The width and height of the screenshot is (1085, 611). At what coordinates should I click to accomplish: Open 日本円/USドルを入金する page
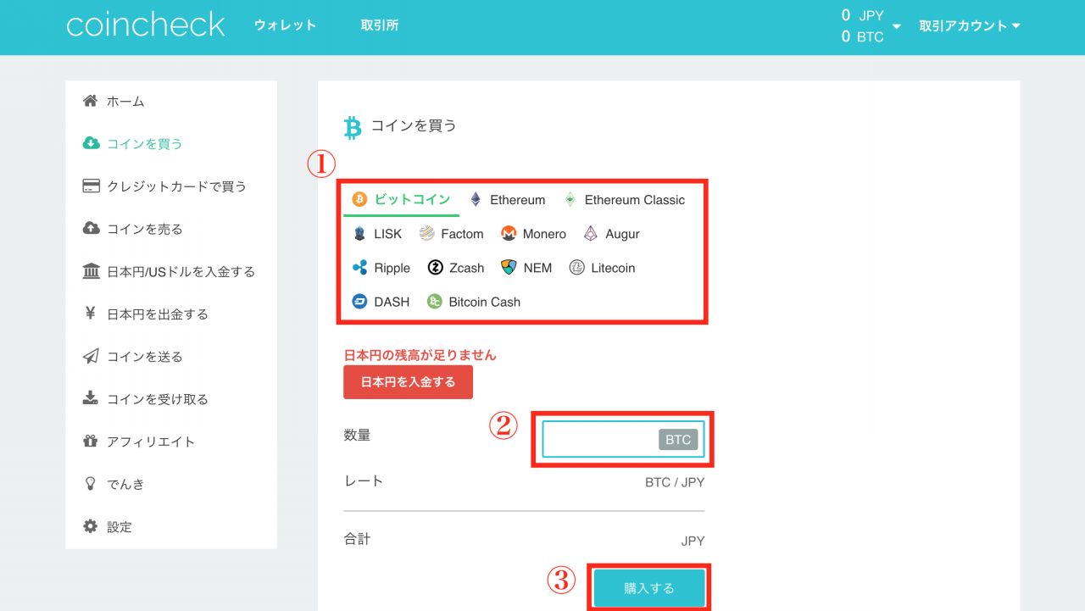click(181, 272)
